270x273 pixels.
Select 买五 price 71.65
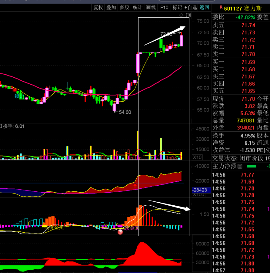[x=248, y=91]
